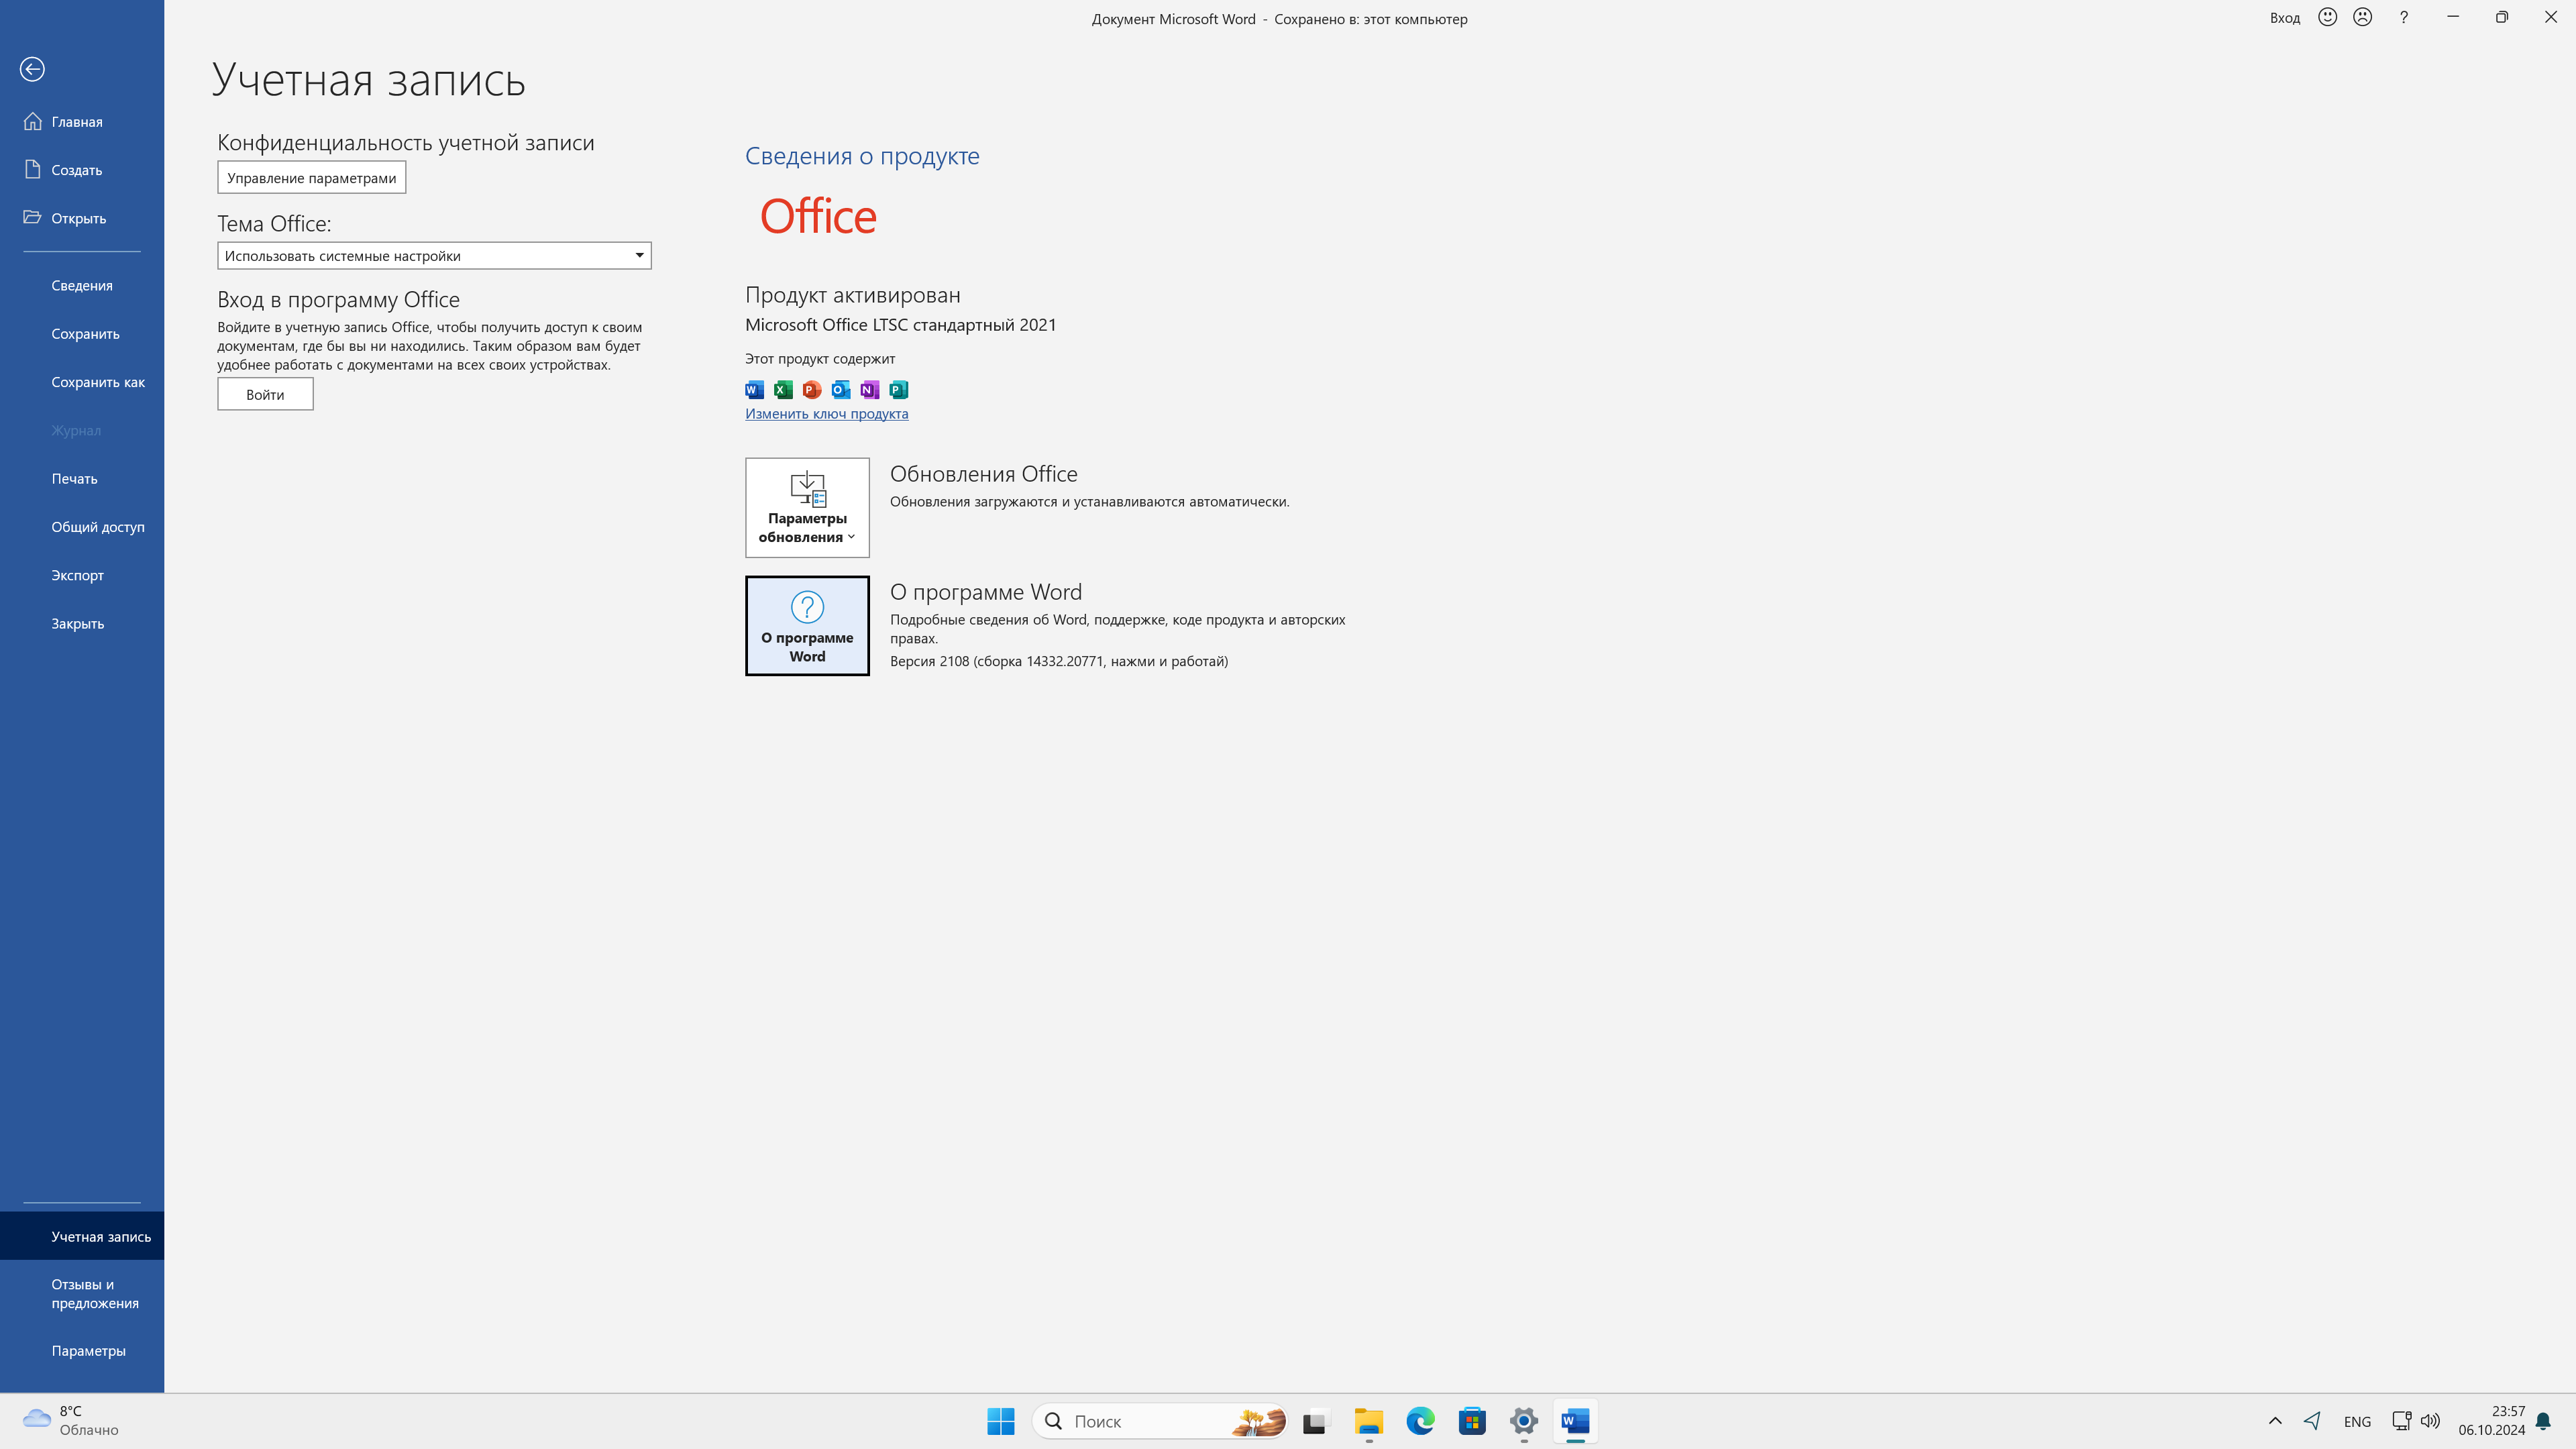Click Управление параметрами privacy button
Screen dimensions: 2576x1449
(x=312, y=178)
